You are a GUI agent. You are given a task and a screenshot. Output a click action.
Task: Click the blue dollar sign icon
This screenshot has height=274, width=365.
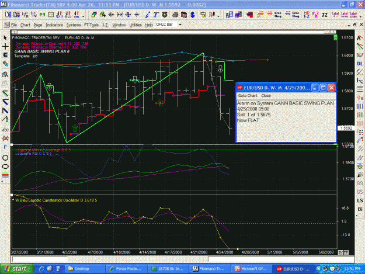[x=193, y=15]
